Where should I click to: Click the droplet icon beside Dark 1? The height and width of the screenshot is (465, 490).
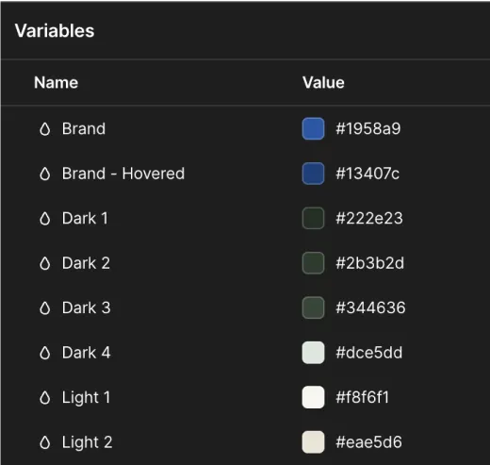tap(45, 219)
